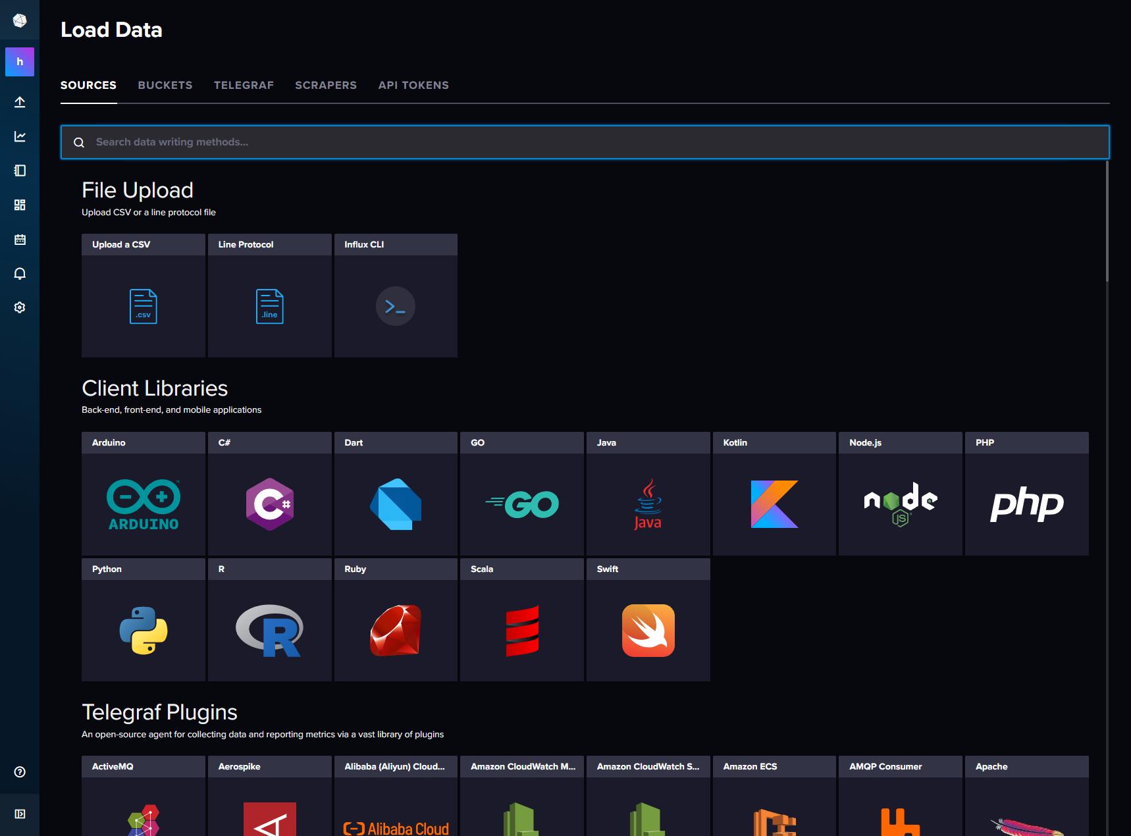Open the Amazon ECS plugin tile
Viewport: 1131px width, 836px height.
[774, 796]
